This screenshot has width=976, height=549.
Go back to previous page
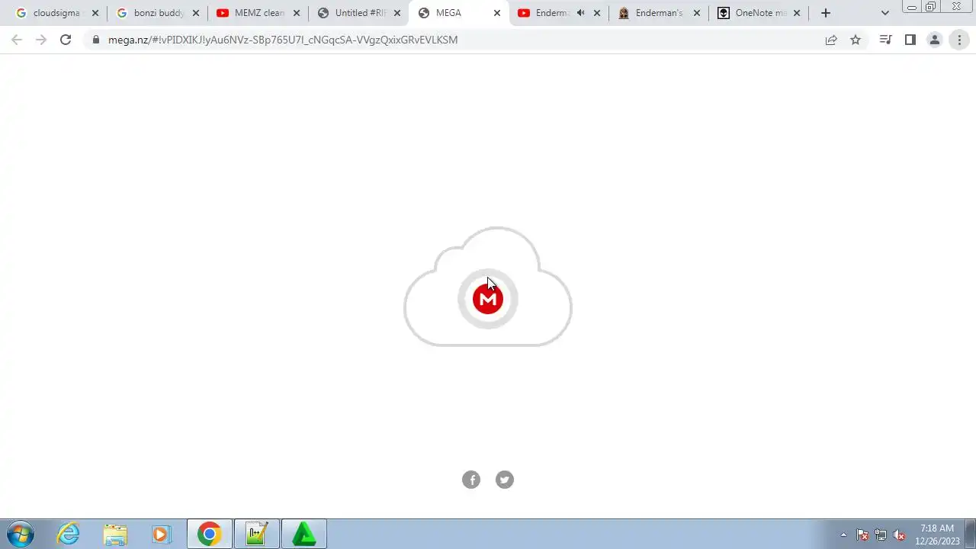click(17, 40)
